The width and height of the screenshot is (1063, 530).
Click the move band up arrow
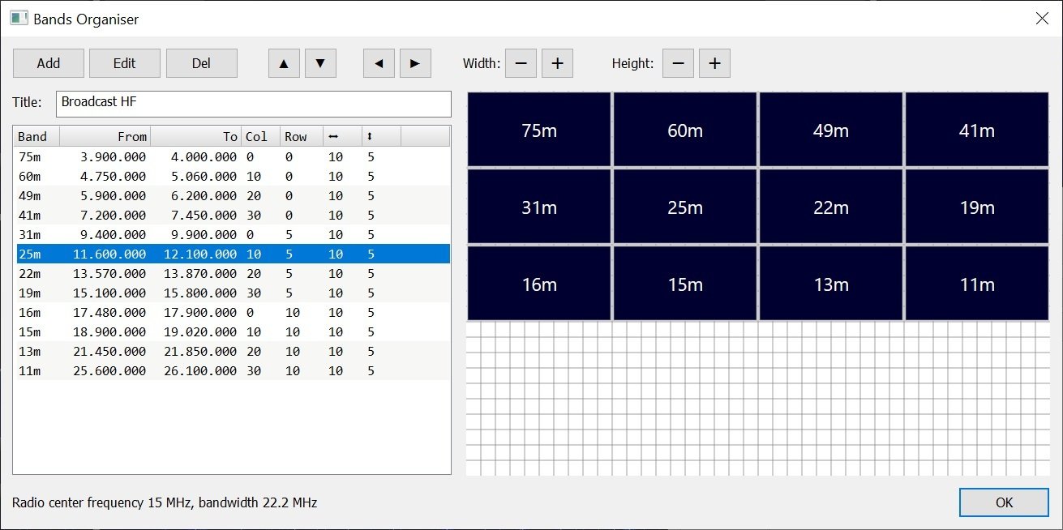pos(283,62)
